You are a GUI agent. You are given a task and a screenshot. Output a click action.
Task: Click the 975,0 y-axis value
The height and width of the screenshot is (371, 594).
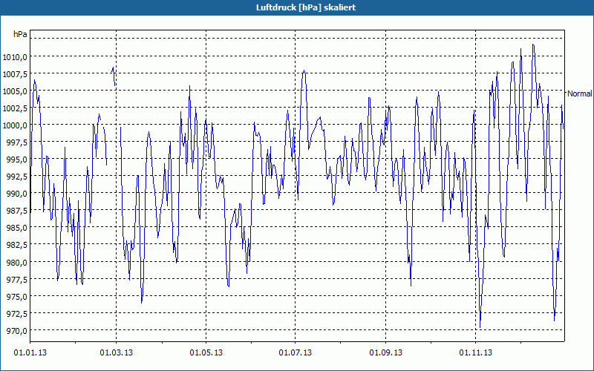[x=17, y=296]
